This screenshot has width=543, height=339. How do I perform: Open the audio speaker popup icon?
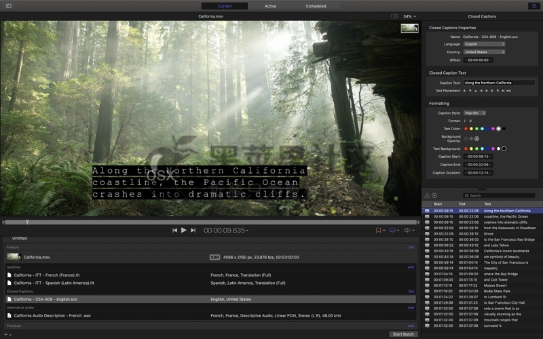pyautogui.click(x=408, y=231)
